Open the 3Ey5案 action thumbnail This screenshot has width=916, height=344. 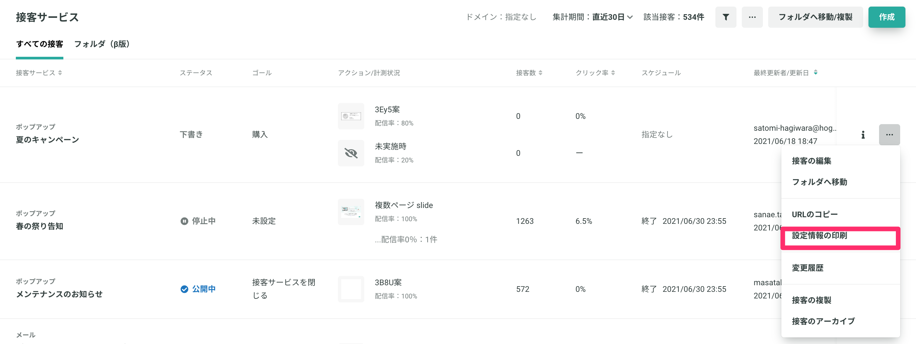tap(351, 116)
